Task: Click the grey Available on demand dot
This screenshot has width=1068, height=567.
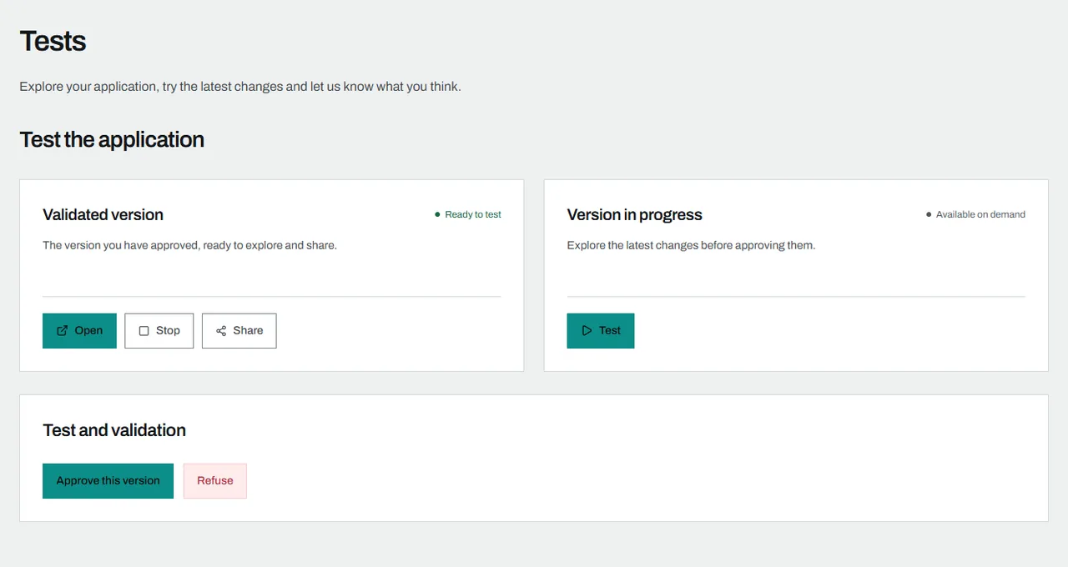Action: (929, 214)
